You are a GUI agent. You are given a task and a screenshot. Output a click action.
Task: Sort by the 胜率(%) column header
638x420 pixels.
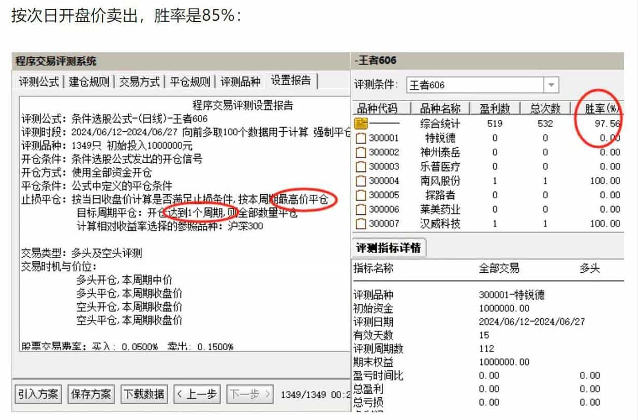pyautogui.click(x=601, y=108)
